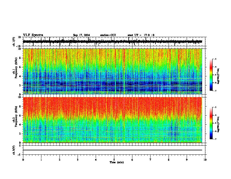Click the '4' kHz tick on ch.2 spectrogram axis
This screenshot has width=231, height=179.
tap(20, 125)
